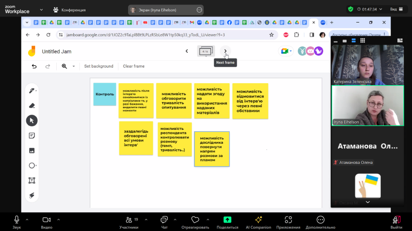Click the Zoom magnifier icon
The height and width of the screenshot is (231, 412).
point(64,66)
